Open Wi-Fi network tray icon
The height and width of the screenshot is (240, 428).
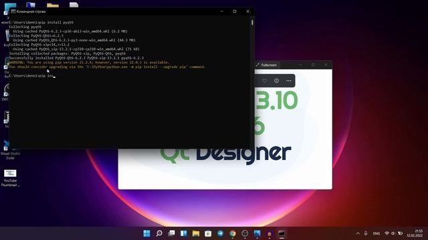click(387, 233)
